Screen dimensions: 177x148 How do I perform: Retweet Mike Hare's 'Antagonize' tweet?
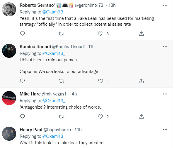pos(61,116)
